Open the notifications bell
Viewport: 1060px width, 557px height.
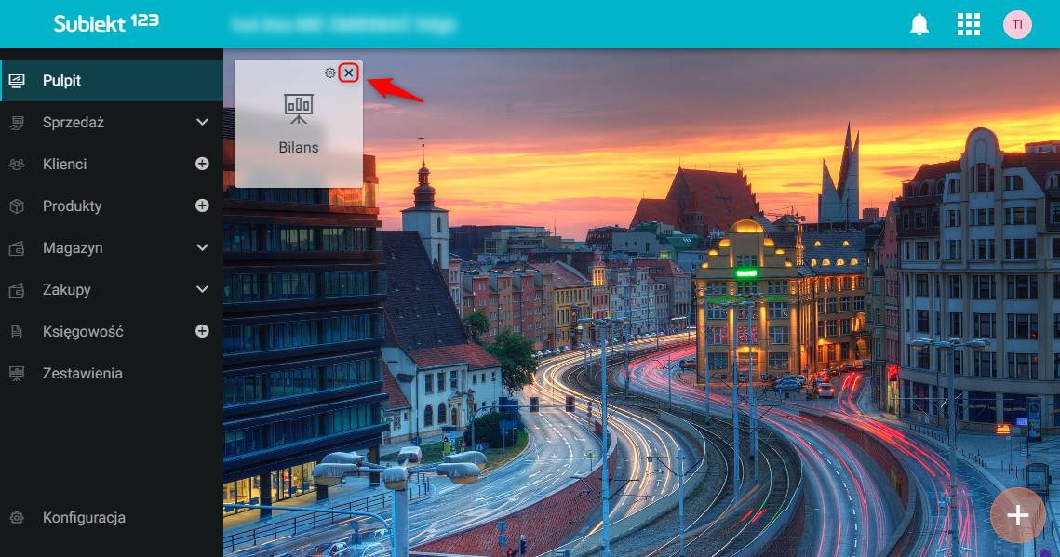pos(919,25)
